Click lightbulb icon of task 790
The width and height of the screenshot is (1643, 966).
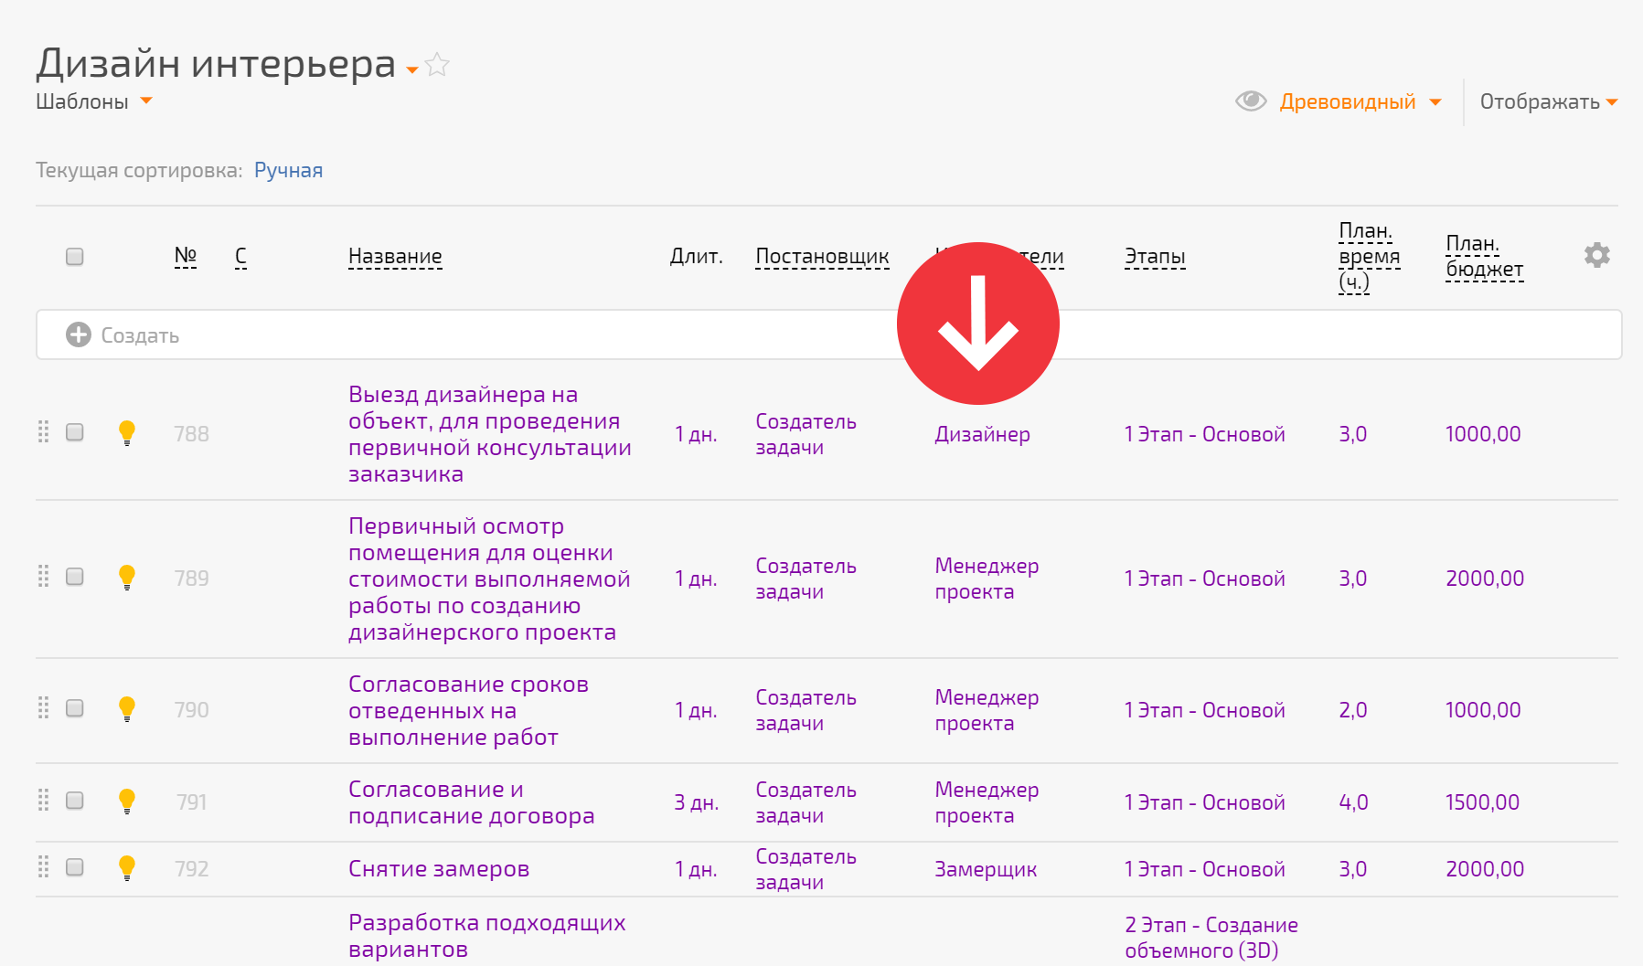(127, 709)
